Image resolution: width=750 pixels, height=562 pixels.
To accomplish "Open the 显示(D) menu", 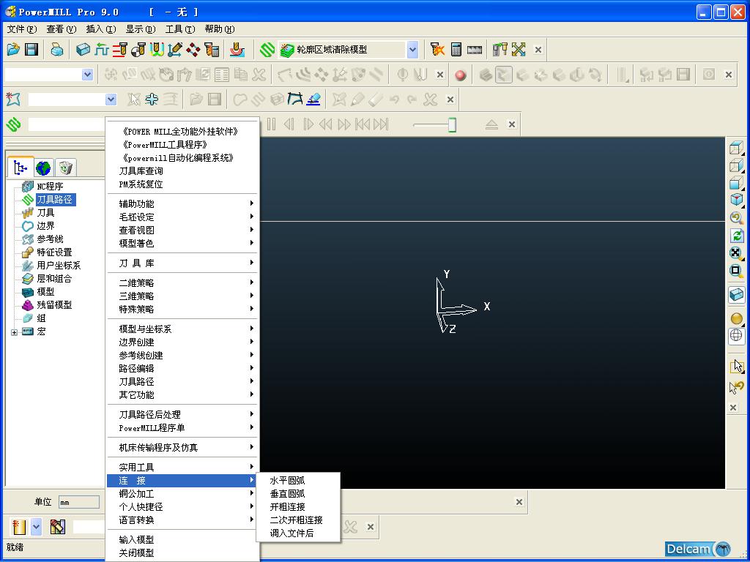I will pos(141,29).
